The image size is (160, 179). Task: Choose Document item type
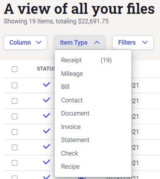[x=93, y=113]
